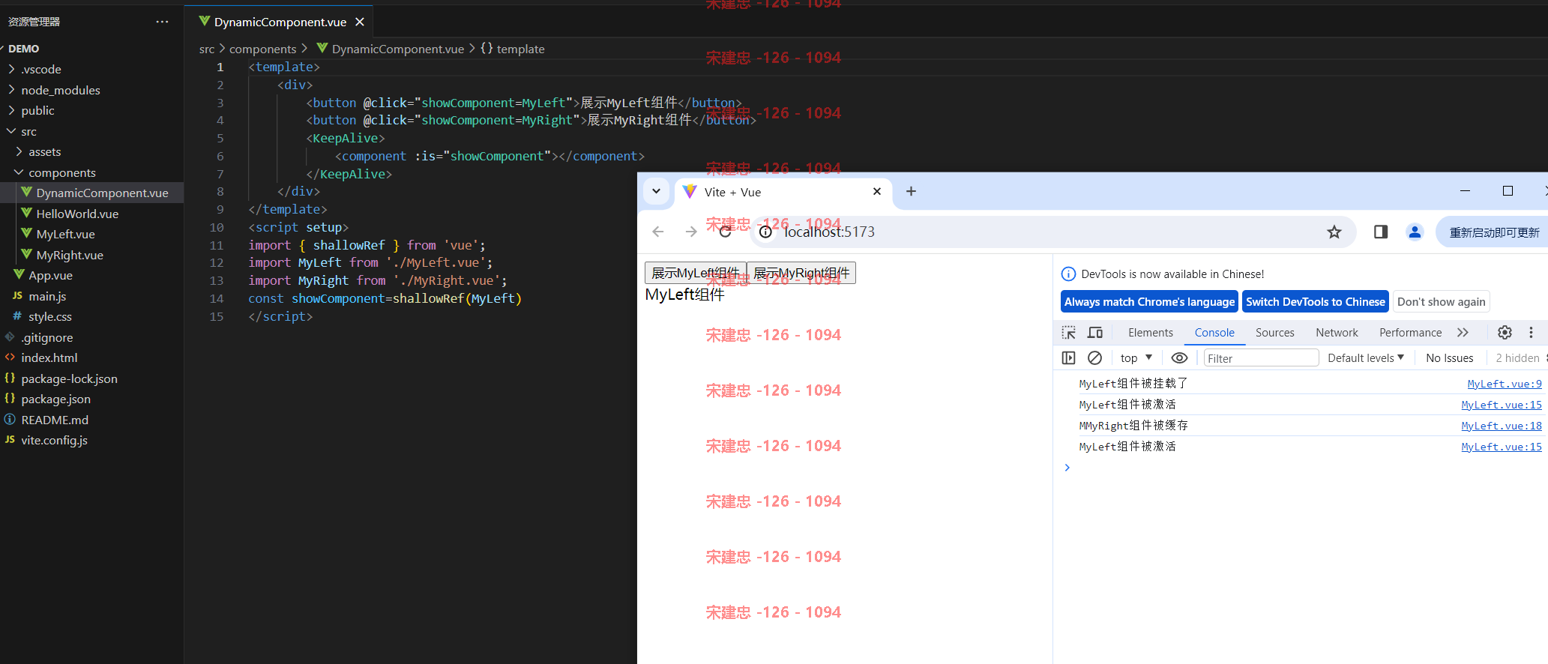Open the Chrome profile avatar menu
This screenshot has width=1548, height=664.
pyautogui.click(x=1415, y=232)
